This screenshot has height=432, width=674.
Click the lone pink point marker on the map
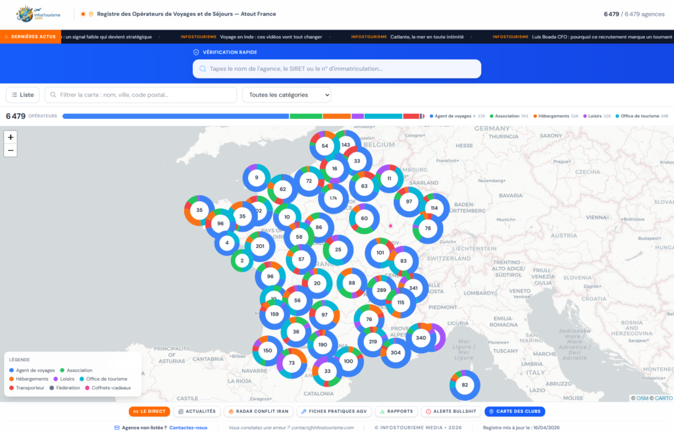391,226
